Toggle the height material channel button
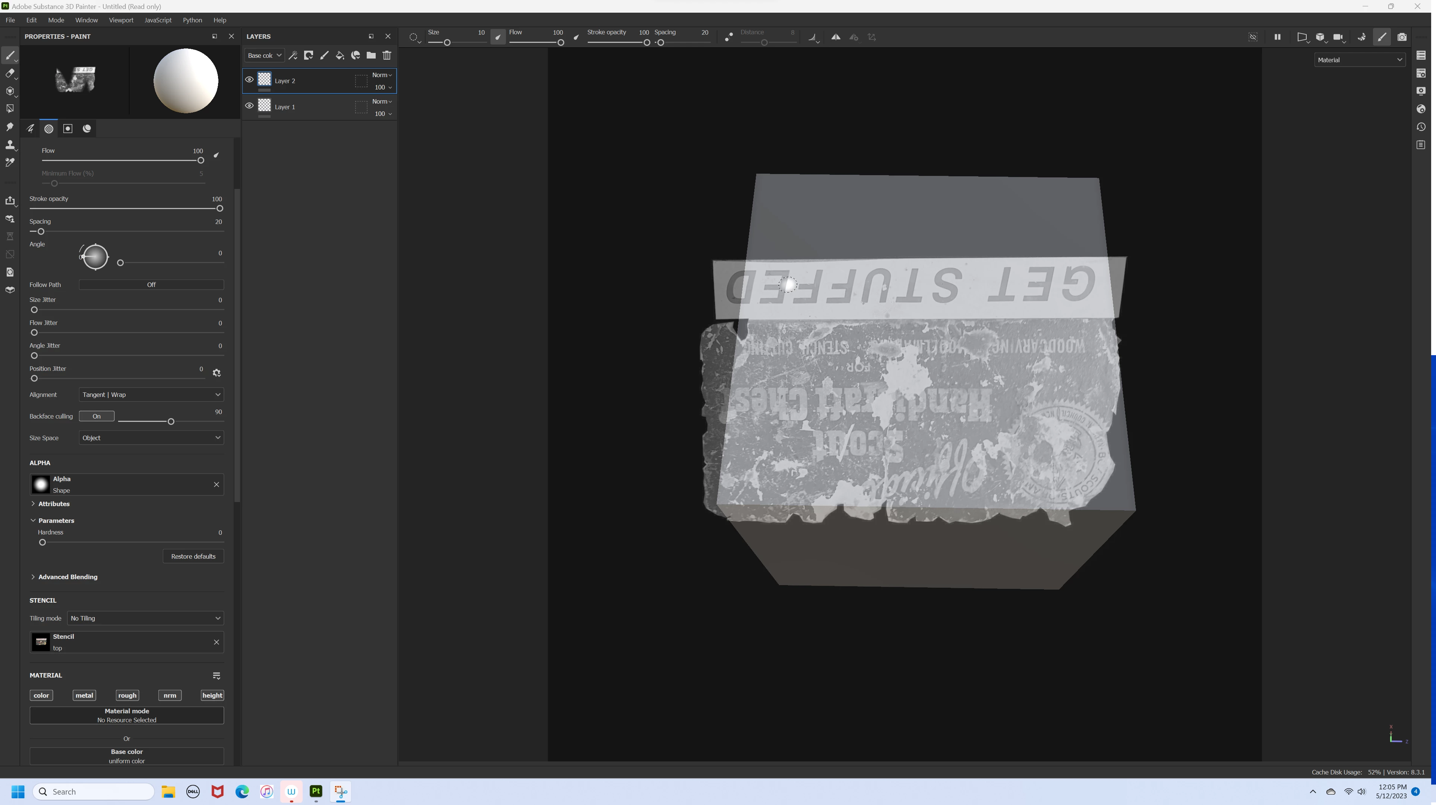Viewport: 1436px width, 805px height. [x=212, y=695]
